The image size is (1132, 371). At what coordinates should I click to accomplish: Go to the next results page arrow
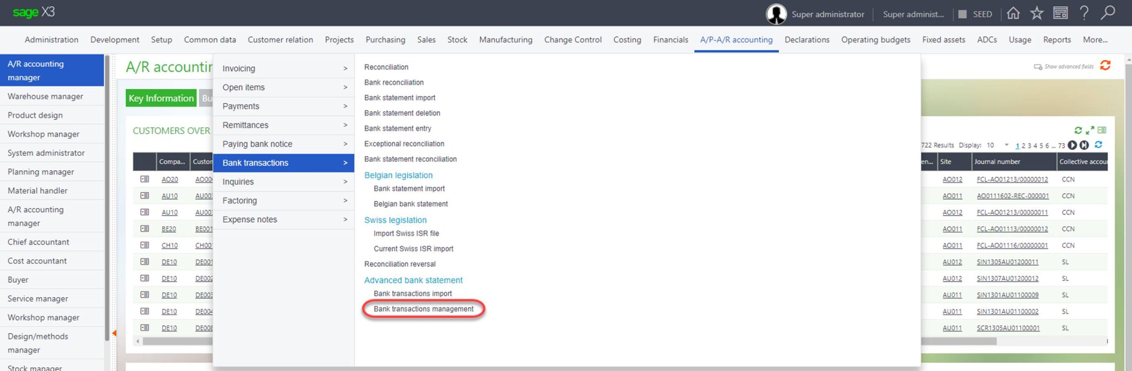[x=1072, y=145]
